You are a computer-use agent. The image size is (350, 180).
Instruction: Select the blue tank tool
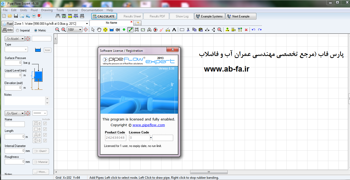click(112, 30)
